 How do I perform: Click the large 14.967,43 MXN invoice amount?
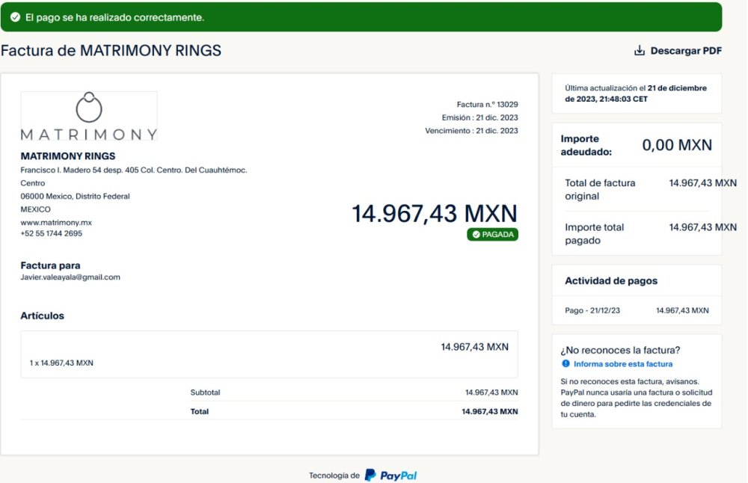(435, 213)
